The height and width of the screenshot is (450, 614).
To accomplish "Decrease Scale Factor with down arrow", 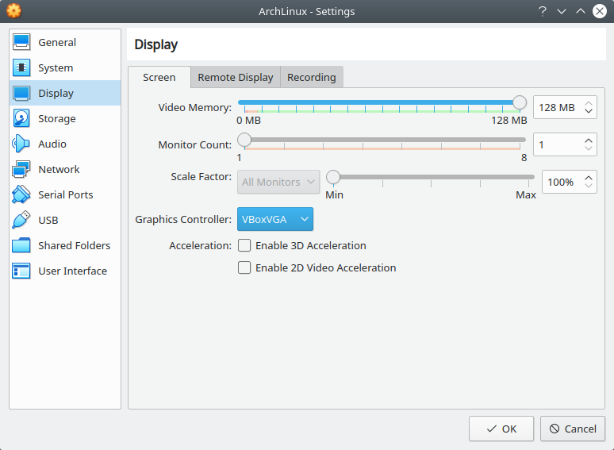I will [x=588, y=186].
